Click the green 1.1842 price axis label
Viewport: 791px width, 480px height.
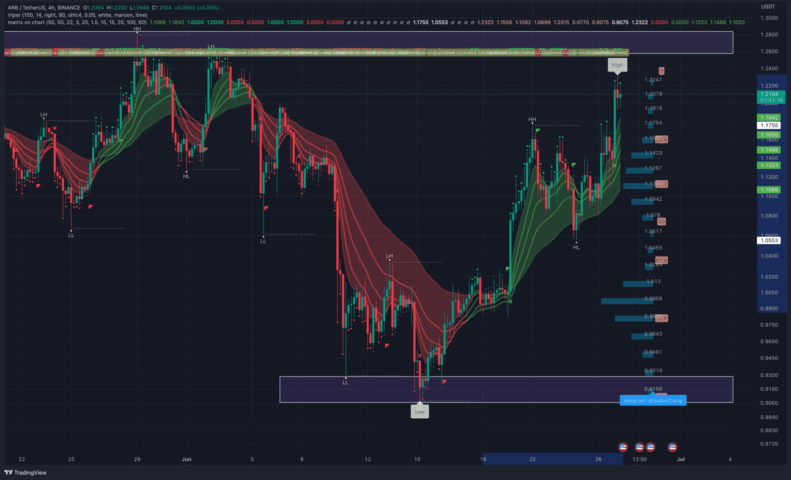769,118
